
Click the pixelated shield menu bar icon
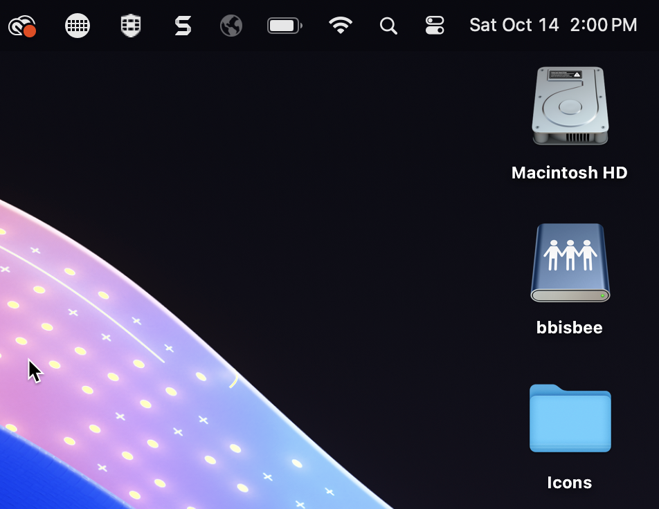click(129, 25)
